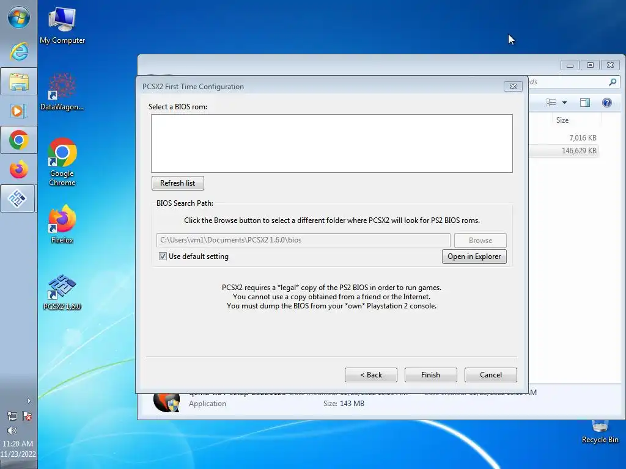The height and width of the screenshot is (469, 626).
Task: Show hidden tray icons arrow
Action: coord(29,401)
